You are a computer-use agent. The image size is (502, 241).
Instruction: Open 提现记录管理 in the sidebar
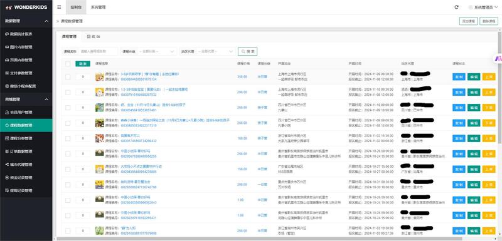pyautogui.click(x=26, y=190)
